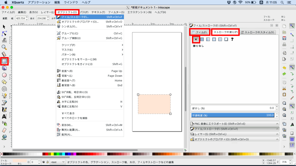Switch to the ストロークの塗り(P) tab

[225, 32]
